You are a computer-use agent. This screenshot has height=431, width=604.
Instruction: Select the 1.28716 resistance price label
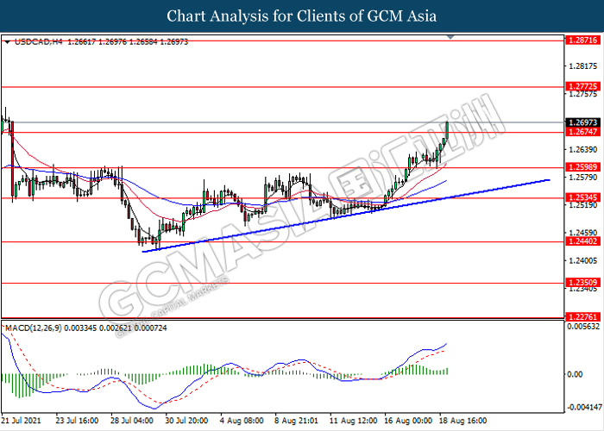576,41
